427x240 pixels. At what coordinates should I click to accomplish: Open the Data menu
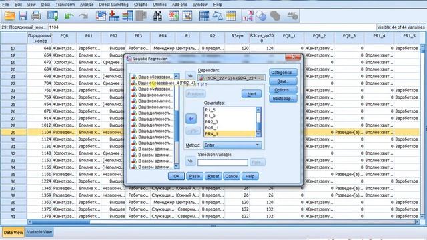tap(45, 5)
